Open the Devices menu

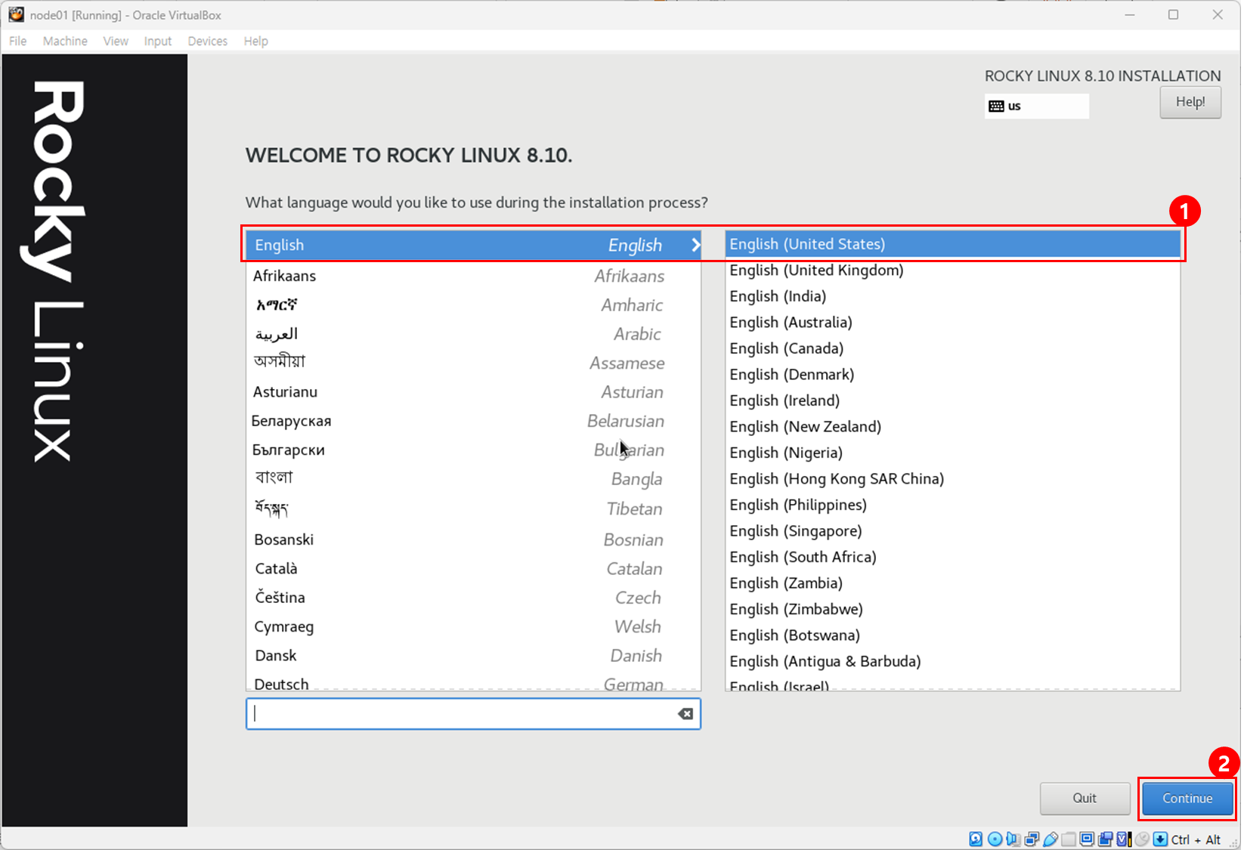(208, 41)
